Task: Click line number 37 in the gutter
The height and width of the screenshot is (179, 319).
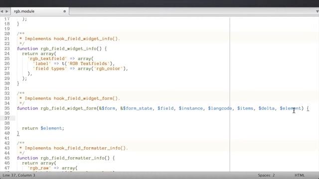Action: tap(7, 118)
